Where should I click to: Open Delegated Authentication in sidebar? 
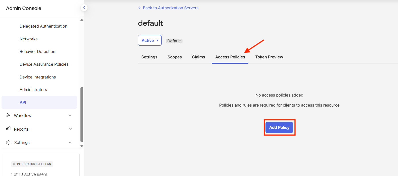coord(43,26)
